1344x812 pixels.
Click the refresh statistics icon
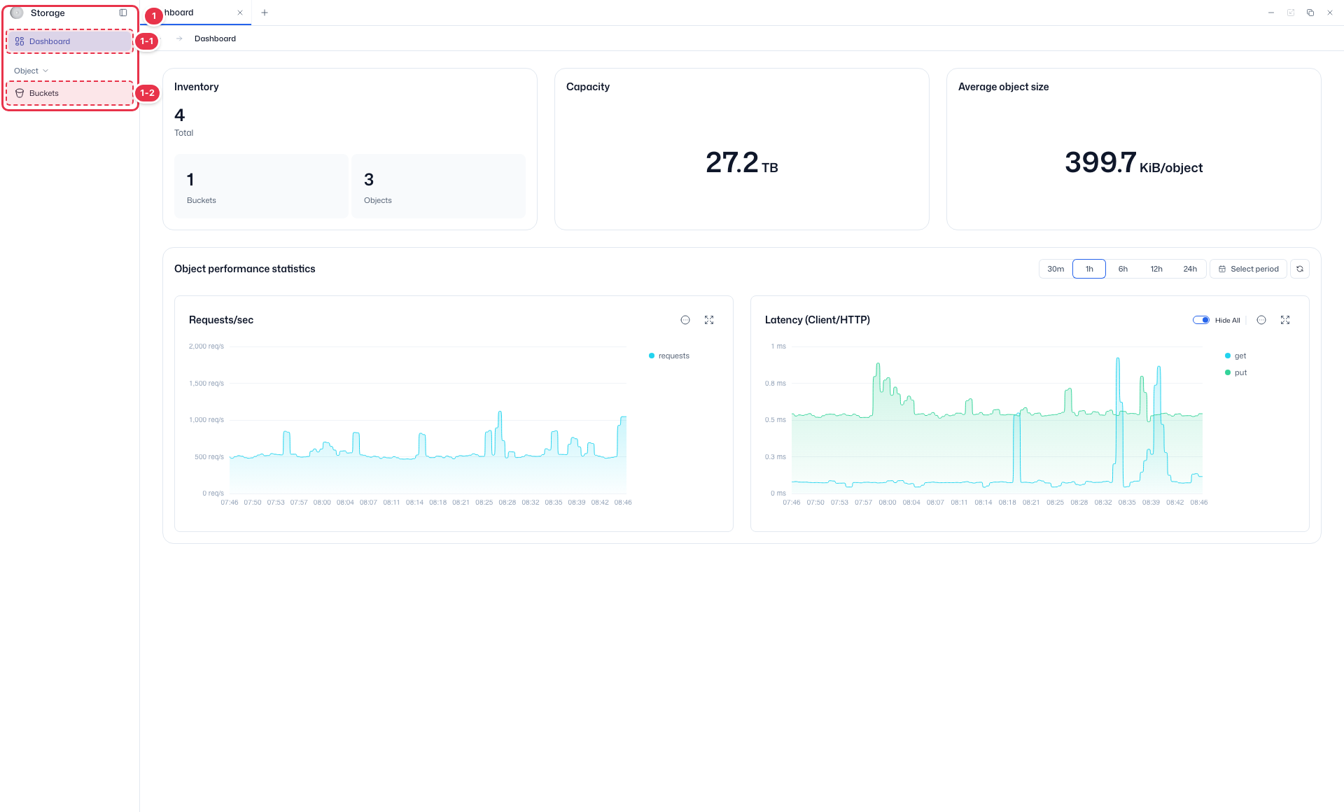(x=1300, y=269)
